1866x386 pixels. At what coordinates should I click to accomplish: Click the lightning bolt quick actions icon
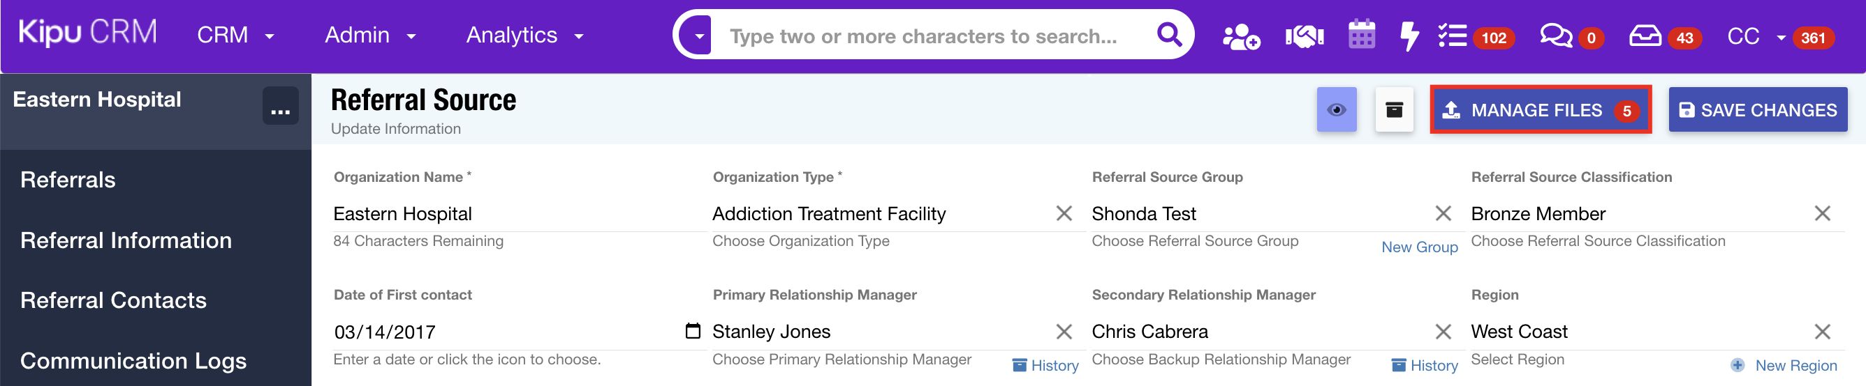click(x=1409, y=36)
